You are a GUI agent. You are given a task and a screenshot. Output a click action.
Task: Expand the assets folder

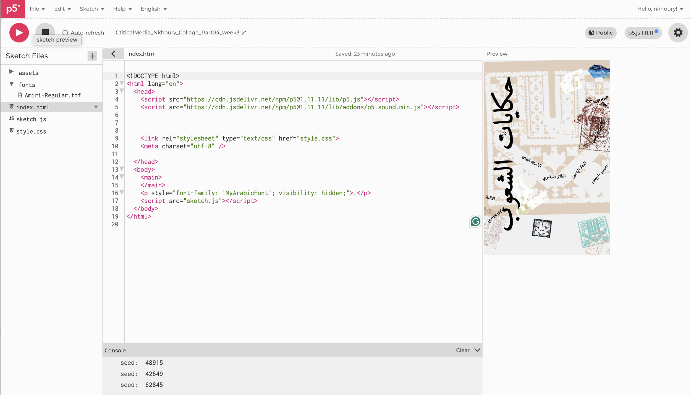coord(11,72)
